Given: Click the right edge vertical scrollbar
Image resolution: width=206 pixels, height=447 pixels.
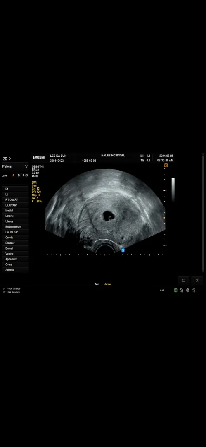Looking at the screenshot, I should (x=203, y=213).
